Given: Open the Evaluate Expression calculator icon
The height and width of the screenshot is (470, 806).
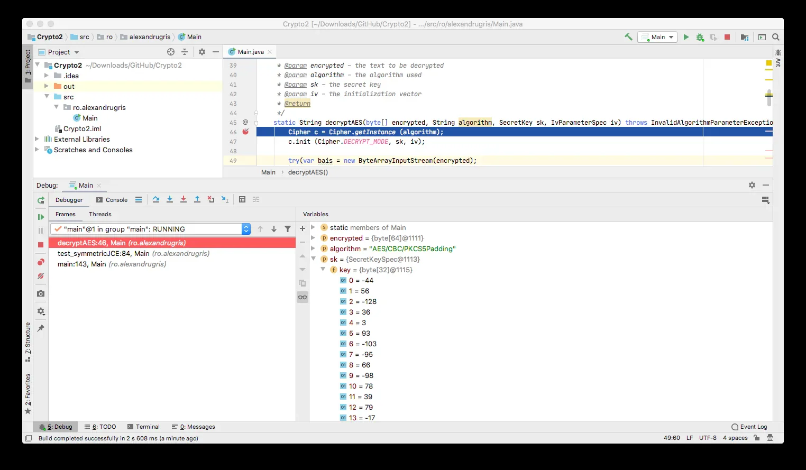Looking at the screenshot, I should (242, 199).
